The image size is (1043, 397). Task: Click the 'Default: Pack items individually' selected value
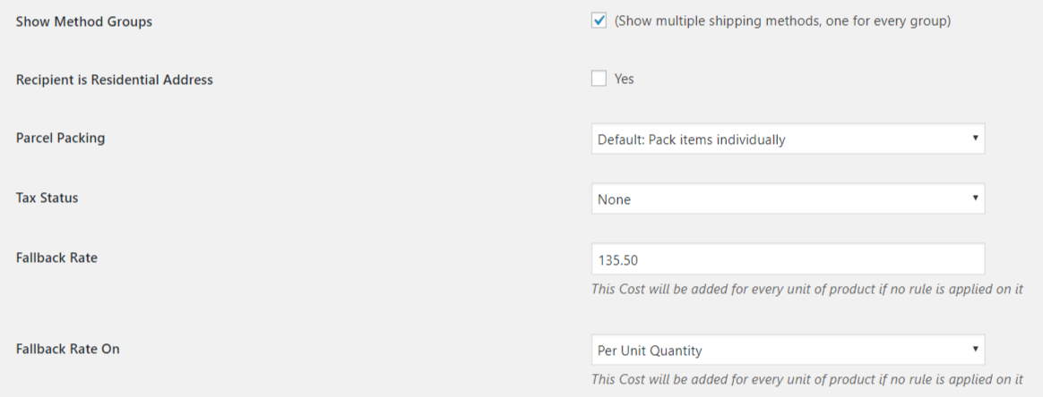[692, 139]
